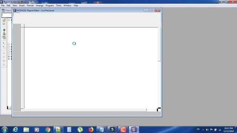Click the Collapse node icon in navigator toolbar

[x=4, y=57]
